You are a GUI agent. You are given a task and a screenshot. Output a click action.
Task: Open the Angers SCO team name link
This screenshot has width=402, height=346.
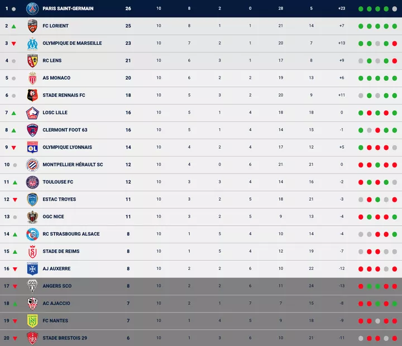[x=57, y=286]
